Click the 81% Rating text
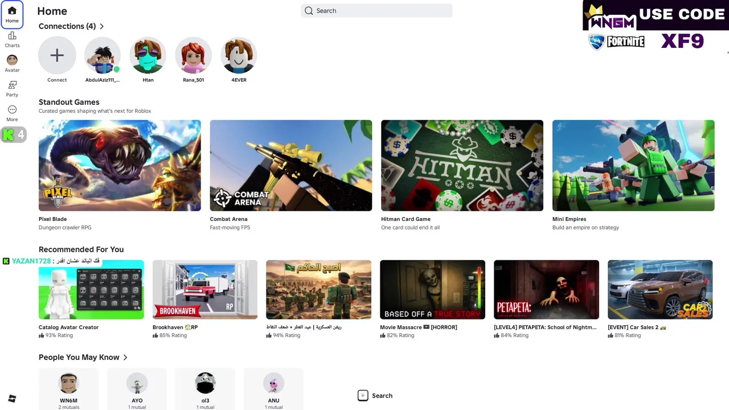This screenshot has width=729, height=410. 628,336
